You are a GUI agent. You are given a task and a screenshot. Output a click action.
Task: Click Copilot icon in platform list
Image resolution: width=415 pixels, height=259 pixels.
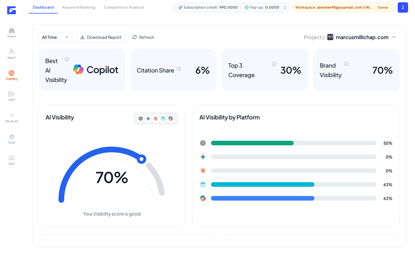tap(203, 198)
